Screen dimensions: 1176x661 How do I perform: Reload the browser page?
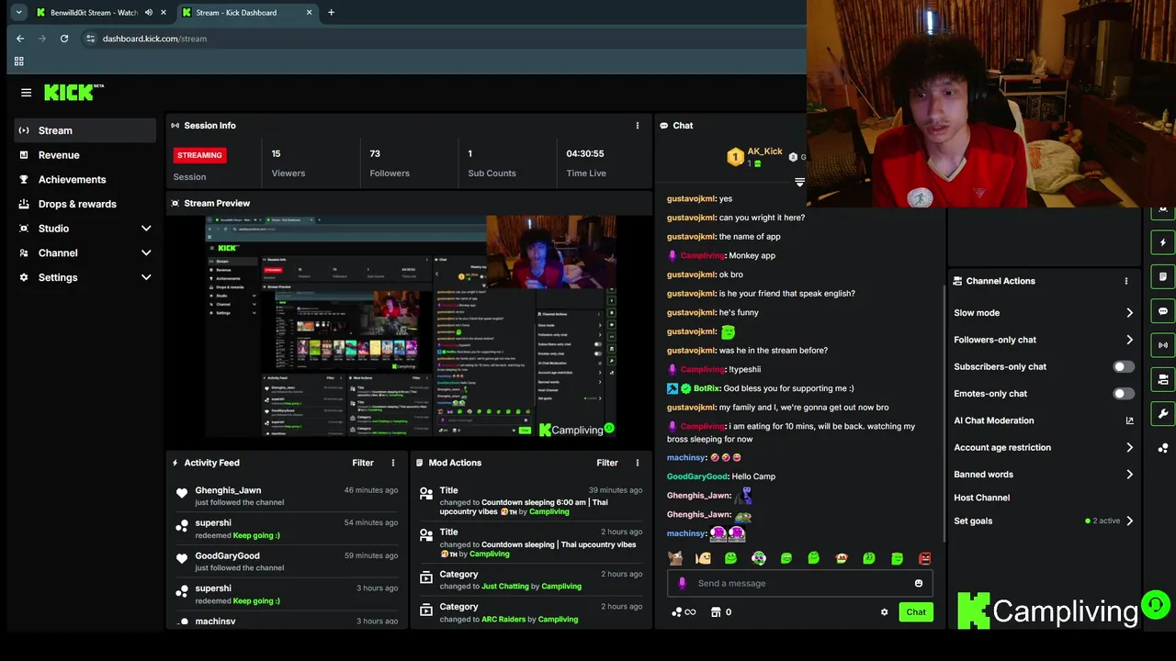pyautogui.click(x=64, y=39)
